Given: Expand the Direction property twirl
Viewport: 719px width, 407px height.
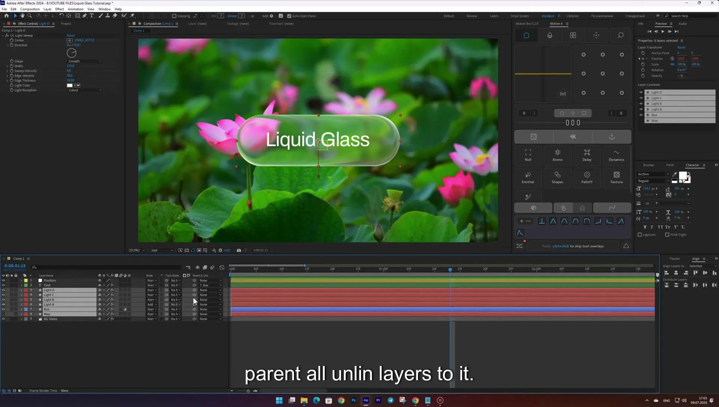Looking at the screenshot, I should pyautogui.click(x=7, y=45).
